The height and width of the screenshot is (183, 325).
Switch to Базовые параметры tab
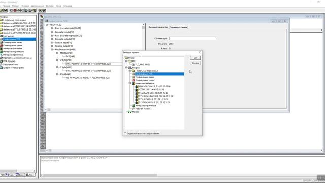pyautogui.click(x=158, y=27)
